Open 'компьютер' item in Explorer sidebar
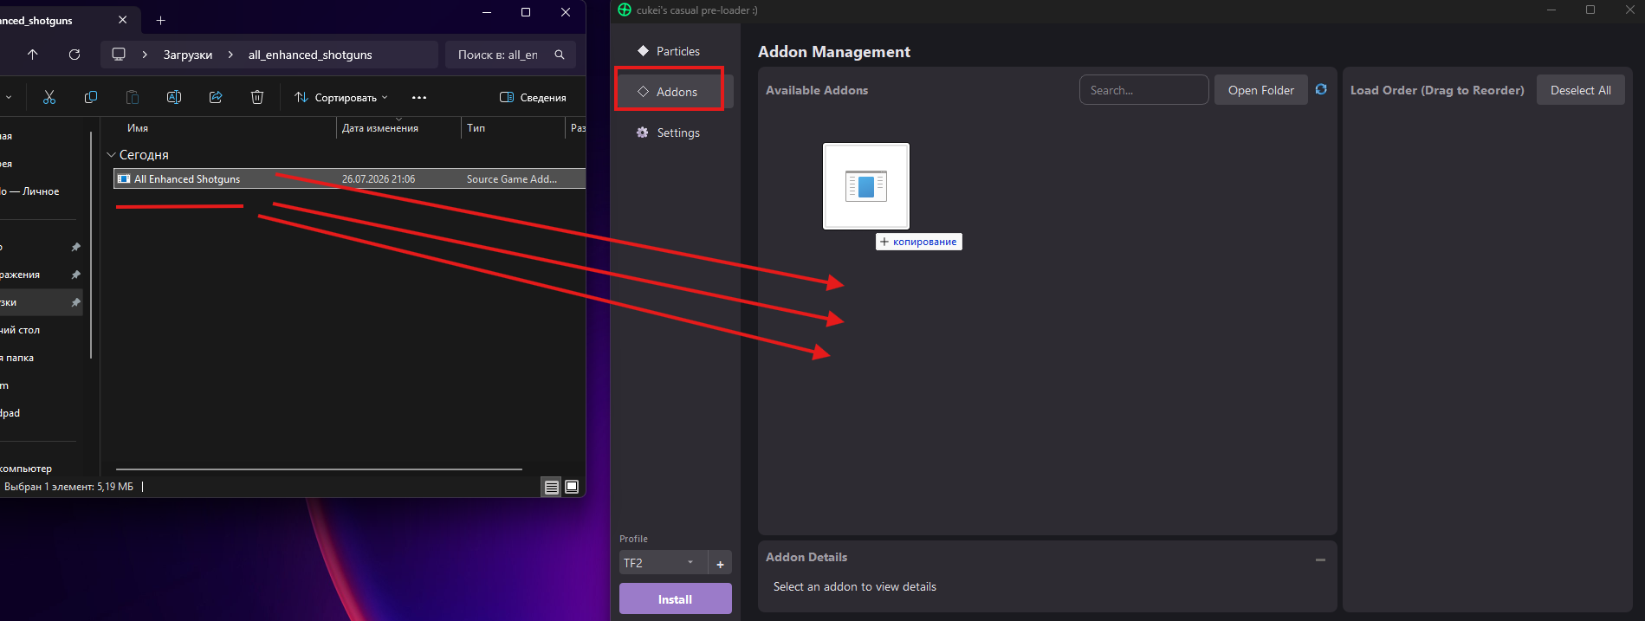The image size is (1645, 621). pyautogui.click(x=26, y=469)
